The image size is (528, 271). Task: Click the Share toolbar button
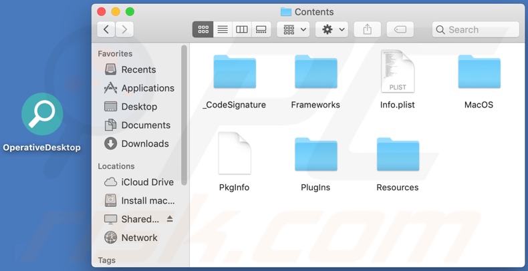pyautogui.click(x=368, y=29)
